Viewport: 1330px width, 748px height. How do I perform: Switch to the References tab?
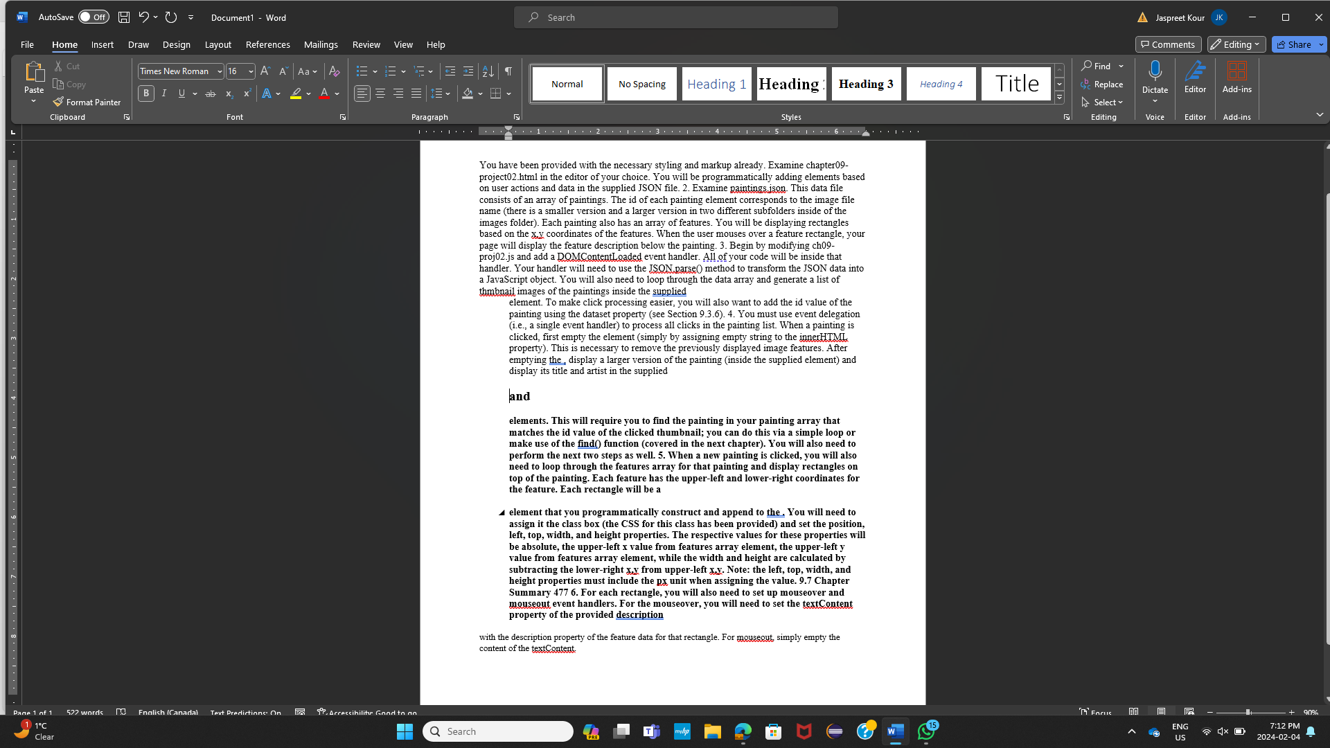(267, 44)
